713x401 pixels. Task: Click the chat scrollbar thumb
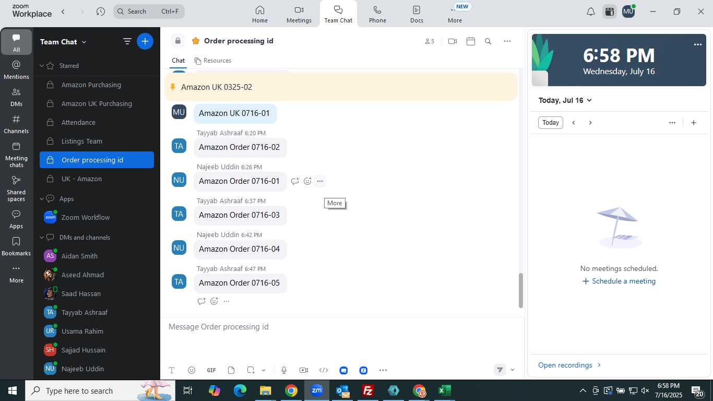(x=520, y=290)
